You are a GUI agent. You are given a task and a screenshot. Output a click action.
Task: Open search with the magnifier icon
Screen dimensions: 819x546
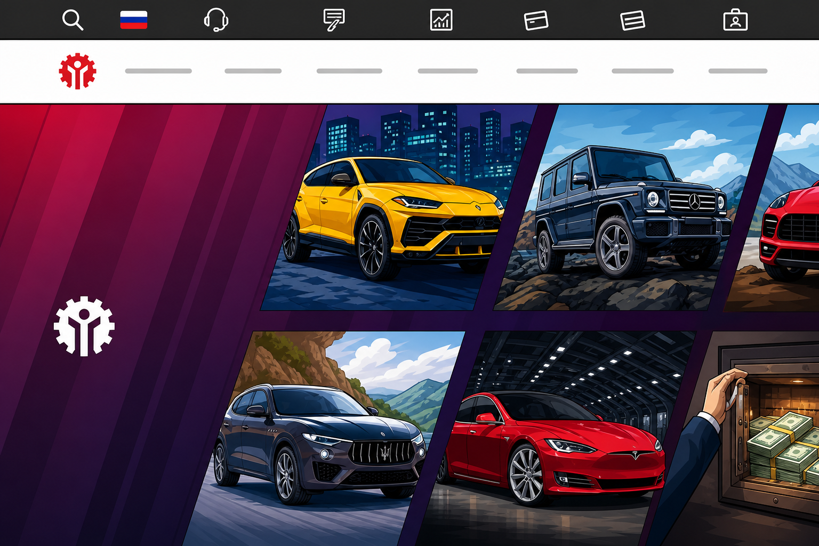point(73,20)
